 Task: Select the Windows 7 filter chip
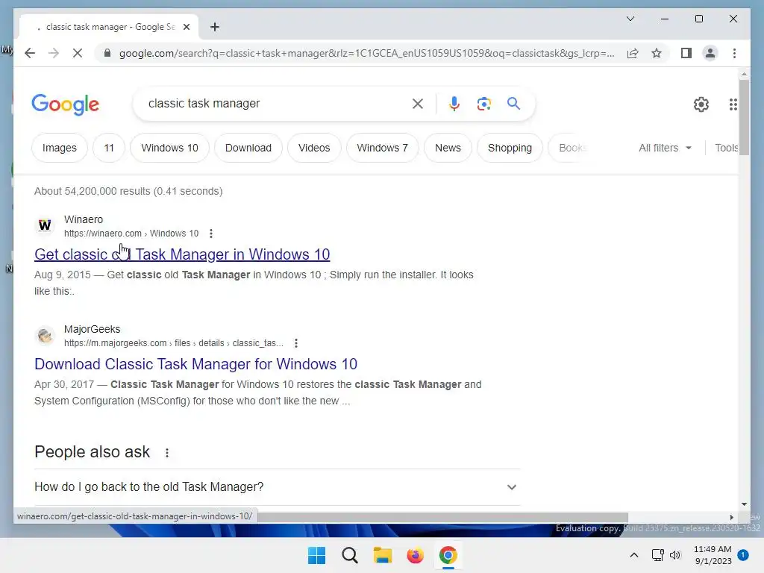click(x=383, y=148)
